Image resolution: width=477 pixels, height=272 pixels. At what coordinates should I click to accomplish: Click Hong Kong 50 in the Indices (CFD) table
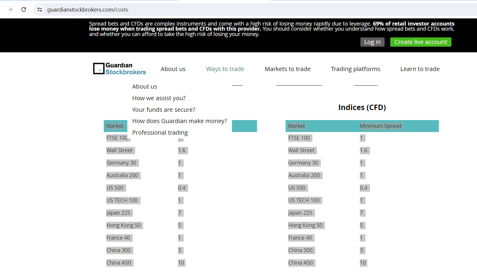coord(305,225)
